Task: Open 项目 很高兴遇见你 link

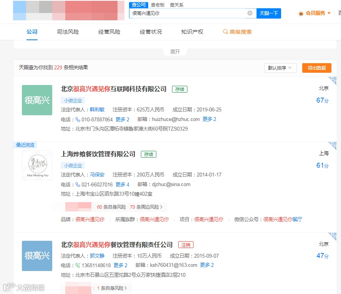Action: pos(209,219)
